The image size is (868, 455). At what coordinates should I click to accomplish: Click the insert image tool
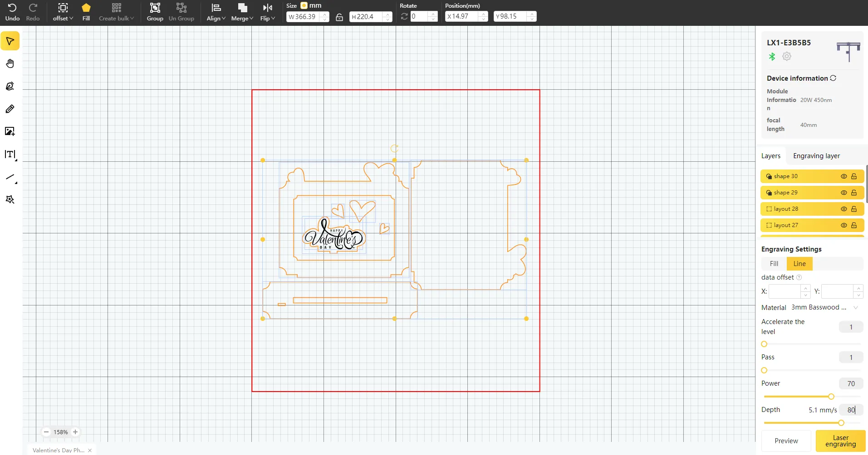(x=10, y=131)
